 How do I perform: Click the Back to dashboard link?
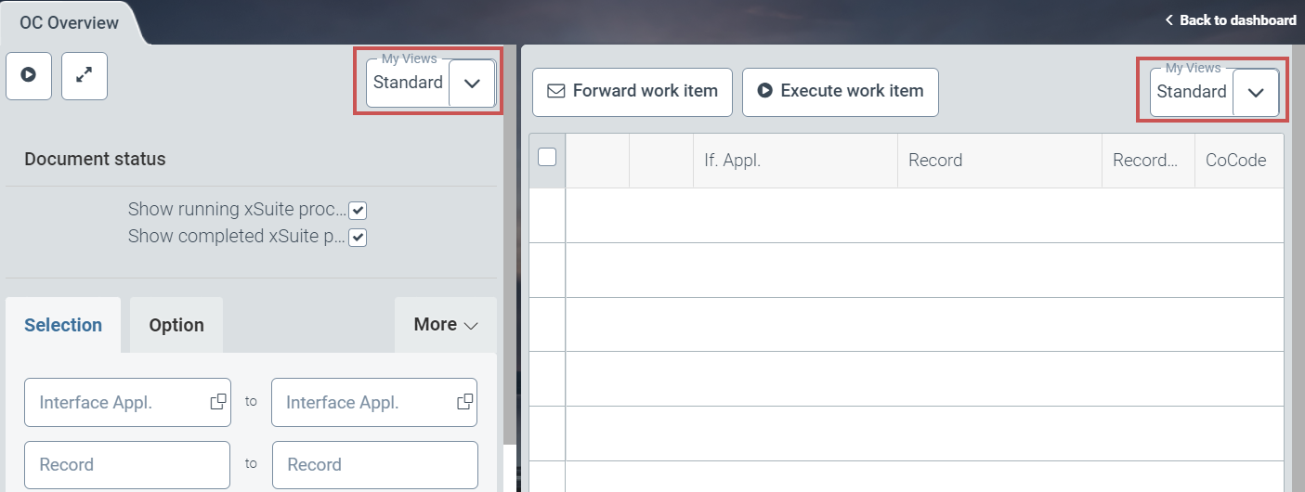(x=1237, y=20)
